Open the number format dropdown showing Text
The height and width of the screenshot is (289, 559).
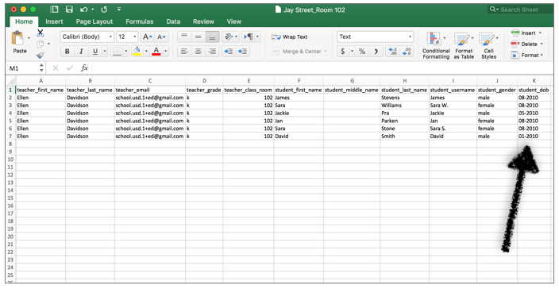click(410, 37)
